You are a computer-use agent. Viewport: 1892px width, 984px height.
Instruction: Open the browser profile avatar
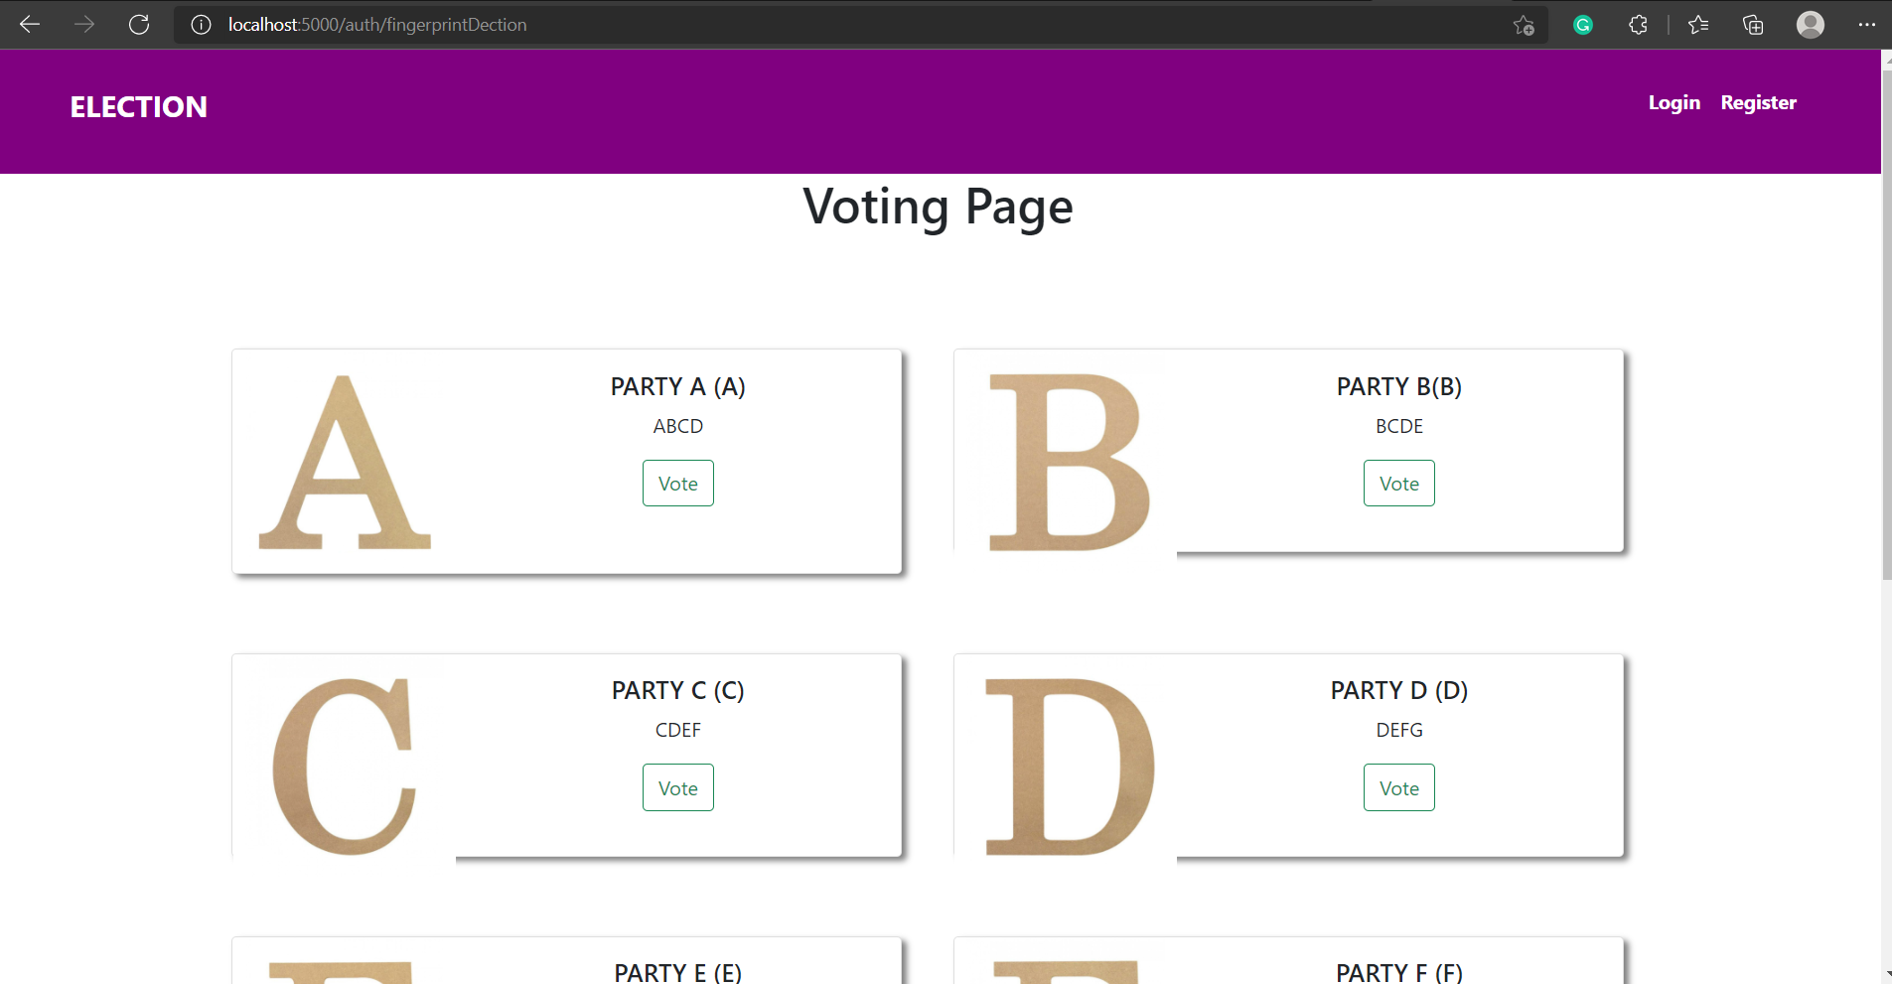point(1810,24)
